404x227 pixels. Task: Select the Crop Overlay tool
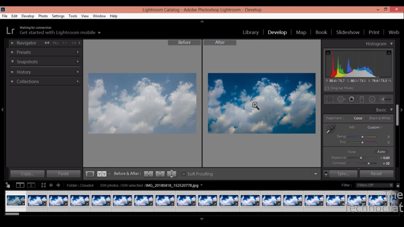coord(330,99)
